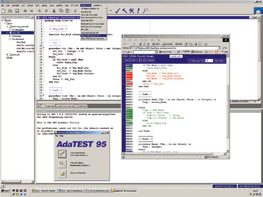Click the Go button beside the address bar

click(x=225, y=48)
